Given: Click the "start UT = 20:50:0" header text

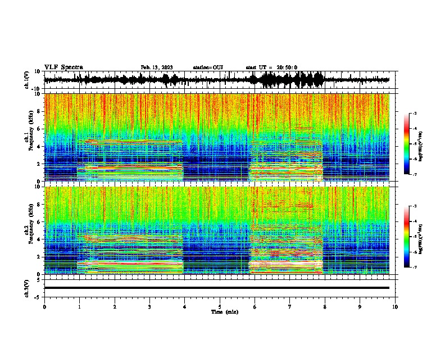Looking at the screenshot, I should (x=271, y=67).
